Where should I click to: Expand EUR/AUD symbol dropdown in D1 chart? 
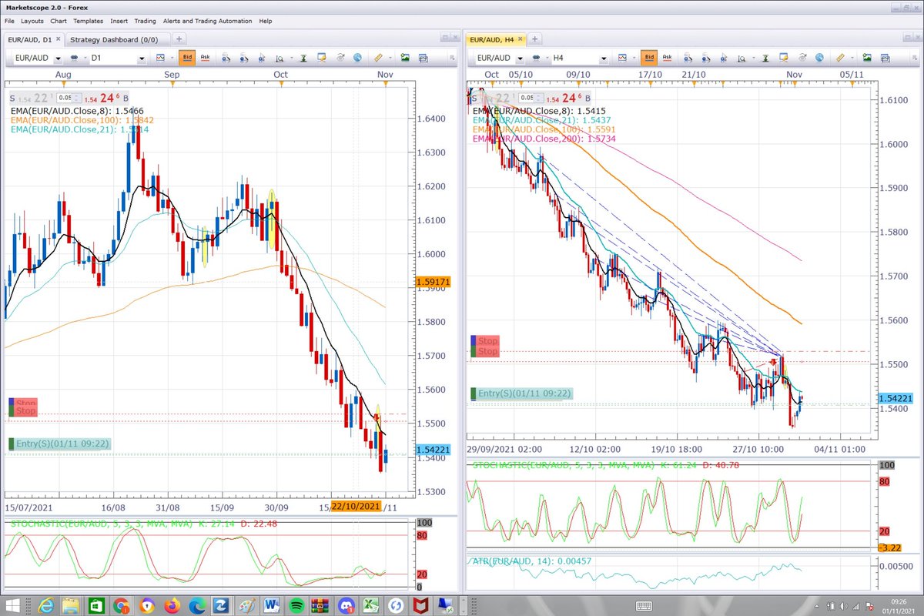[59, 59]
